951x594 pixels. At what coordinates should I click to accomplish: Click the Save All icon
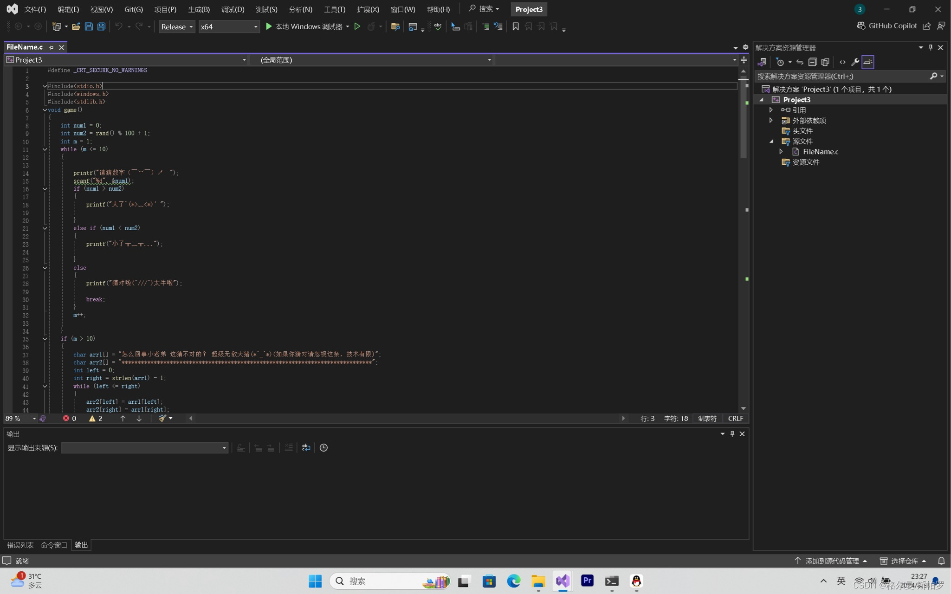pyautogui.click(x=101, y=26)
